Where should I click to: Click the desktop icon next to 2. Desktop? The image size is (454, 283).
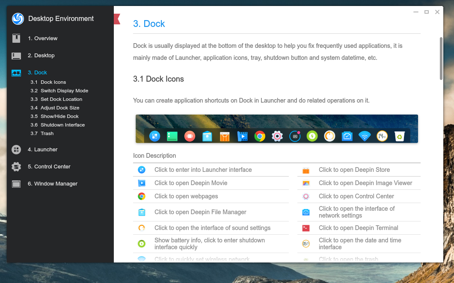(16, 56)
